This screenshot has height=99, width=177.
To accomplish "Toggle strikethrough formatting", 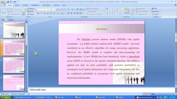I will click(48, 13).
